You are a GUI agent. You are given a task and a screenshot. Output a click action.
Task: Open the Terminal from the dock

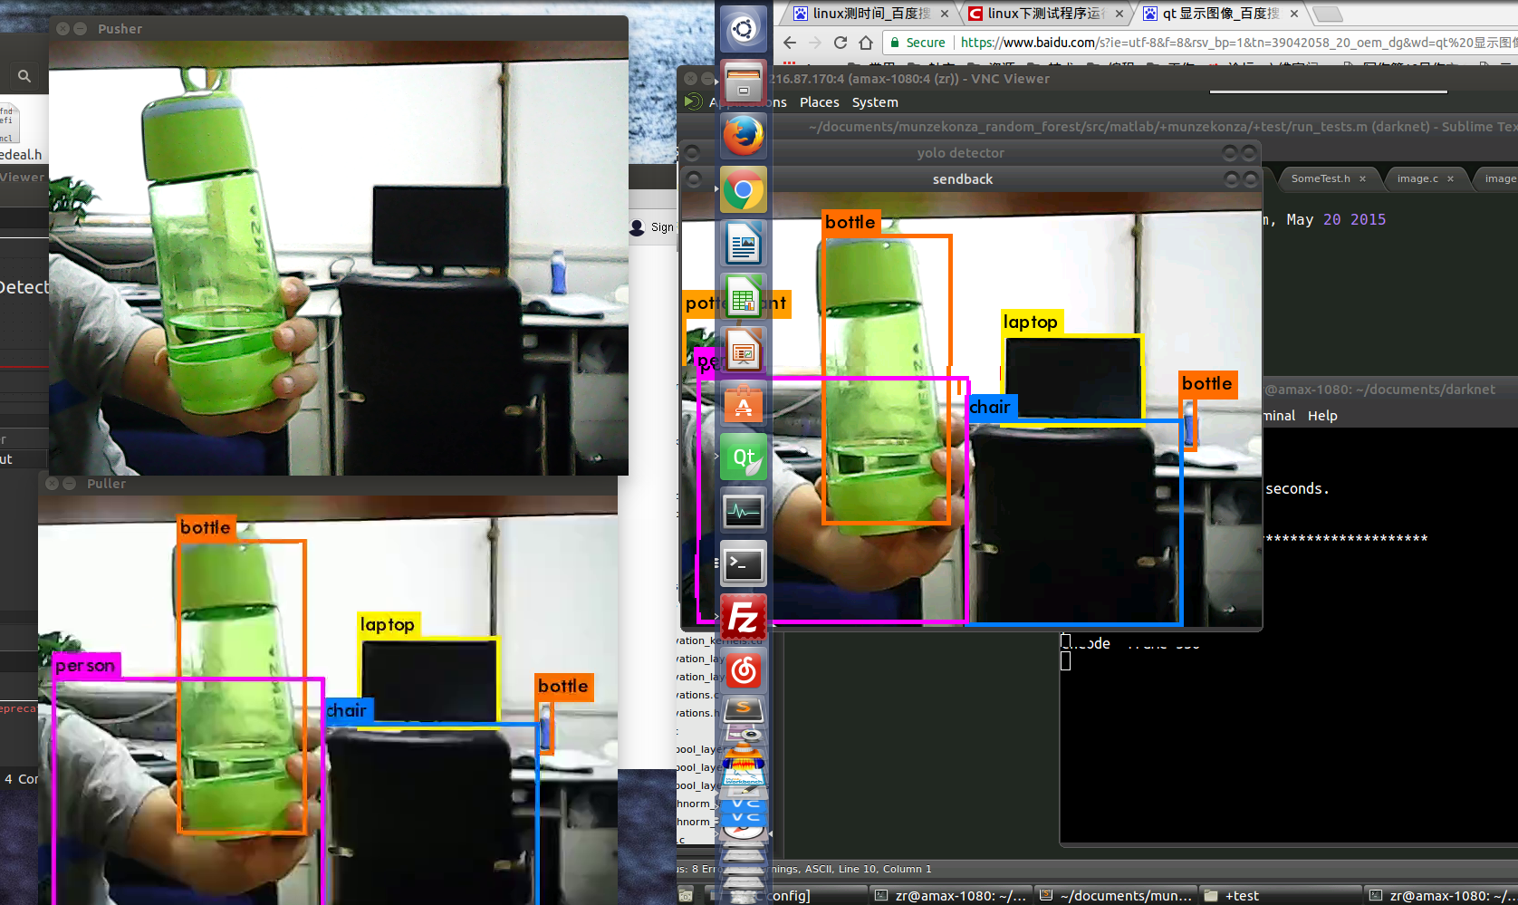(744, 564)
